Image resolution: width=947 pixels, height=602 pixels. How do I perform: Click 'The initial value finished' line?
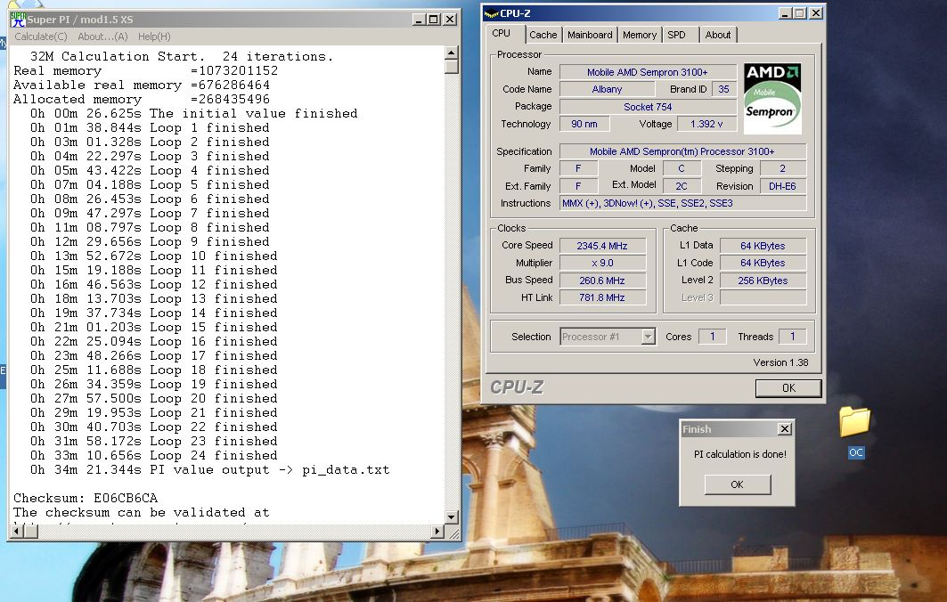click(194, 113)
